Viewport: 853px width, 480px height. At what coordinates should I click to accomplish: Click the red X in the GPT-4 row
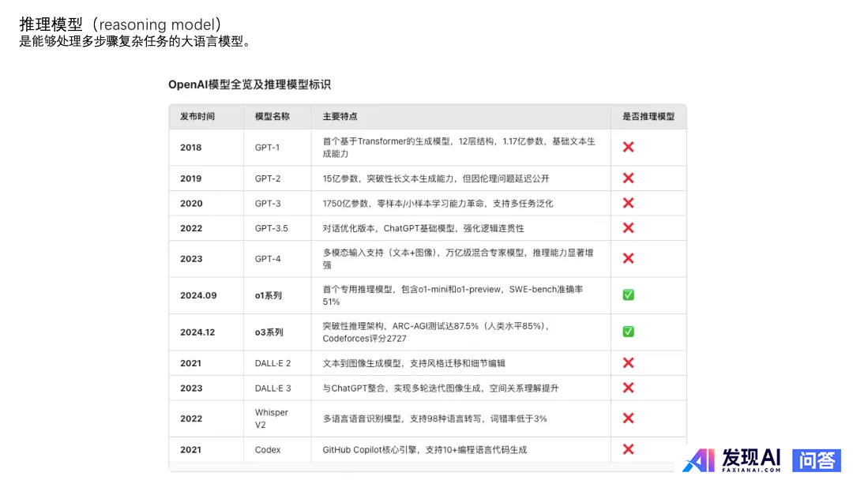pyautogui.click(x=629, y=258)
